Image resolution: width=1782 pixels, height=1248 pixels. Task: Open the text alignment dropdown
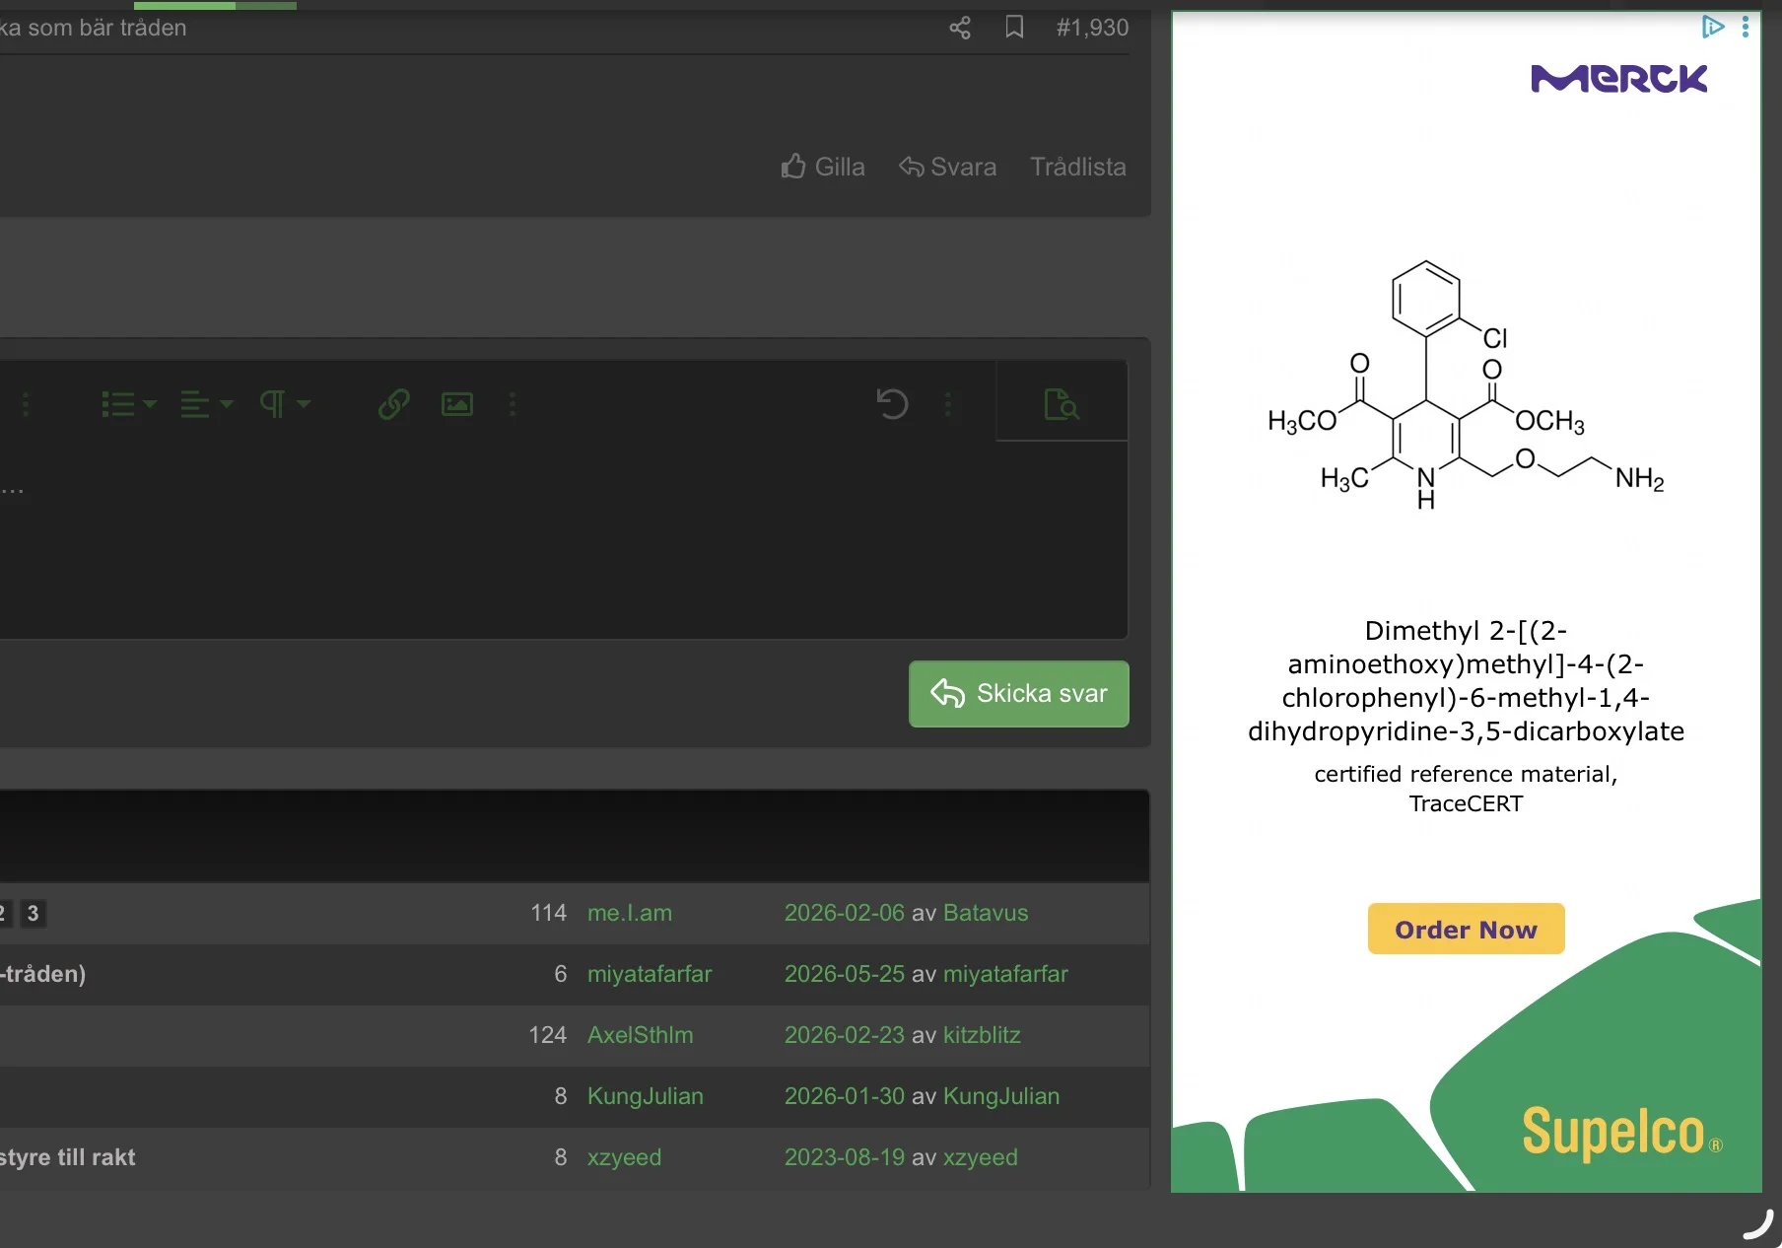[x=207, y=404]
